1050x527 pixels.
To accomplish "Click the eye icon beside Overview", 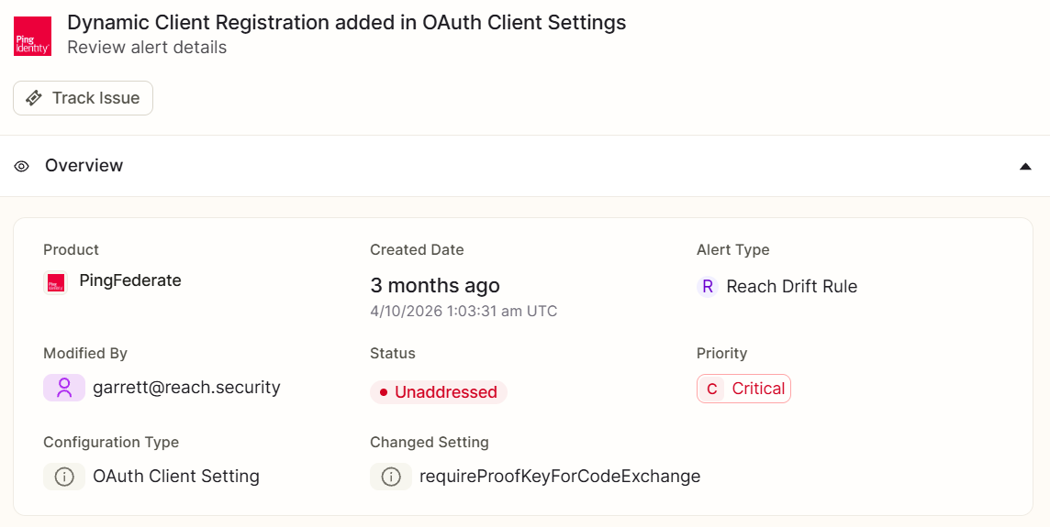I will tap(22, 166).
